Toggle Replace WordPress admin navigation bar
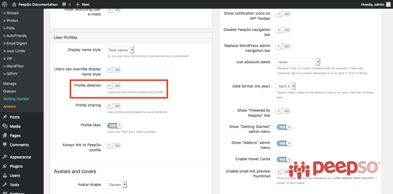Viewport: 393px width, 194px height. point(283,46)
